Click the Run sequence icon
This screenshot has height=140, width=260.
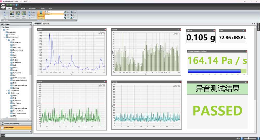[x=71, y=18]
